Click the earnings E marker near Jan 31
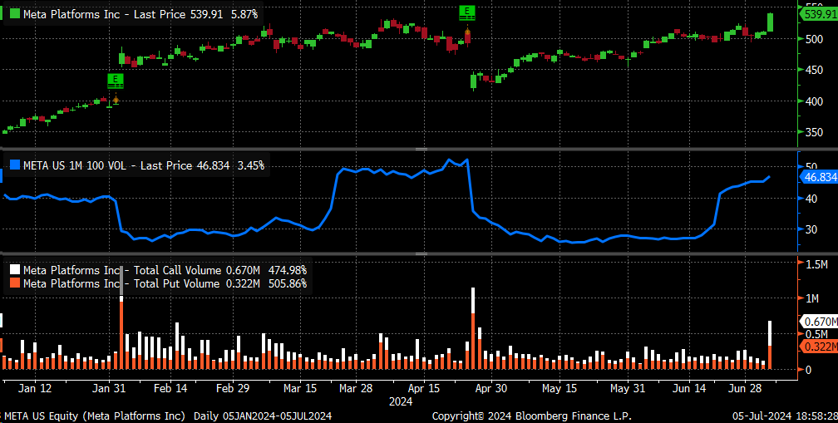The width and height of the screenshot is (838, 423). tap(115, 81)
